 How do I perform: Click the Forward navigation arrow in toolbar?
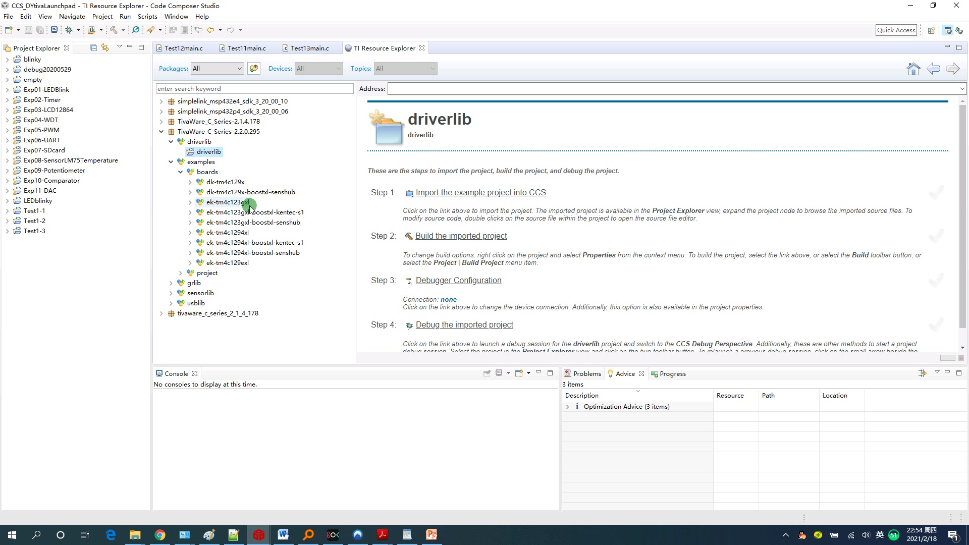231,30
